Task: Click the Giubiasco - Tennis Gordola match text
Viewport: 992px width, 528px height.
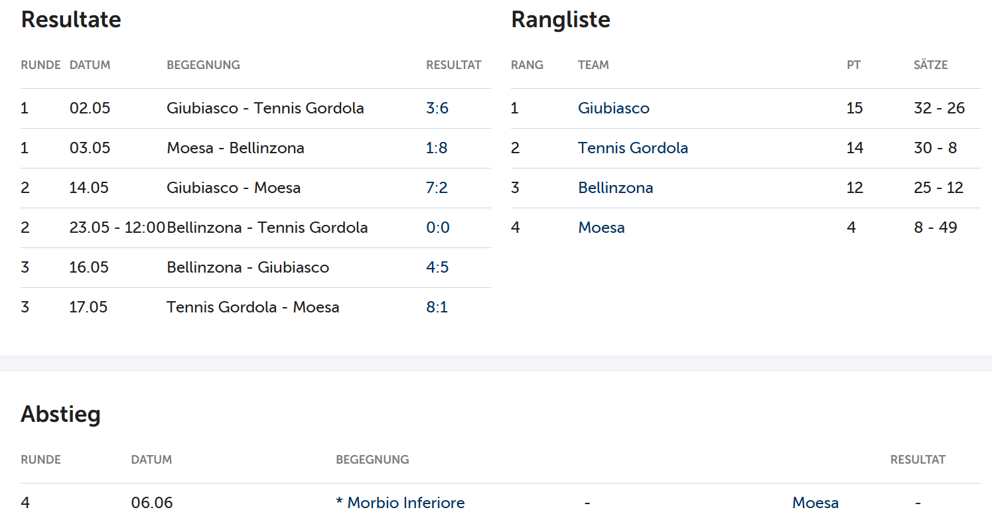Action: tap(265, 108)
